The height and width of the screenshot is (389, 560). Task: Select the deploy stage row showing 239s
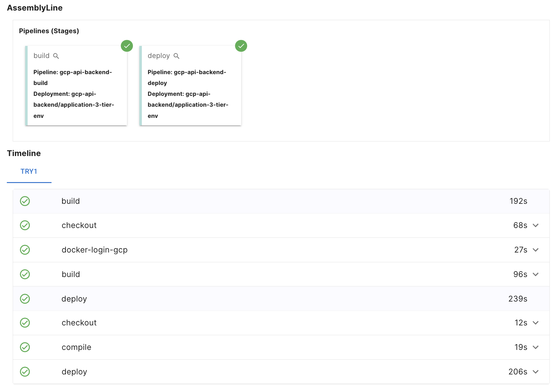point(279,299)
